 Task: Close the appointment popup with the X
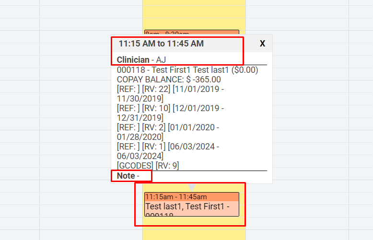(x=262, y=44)
